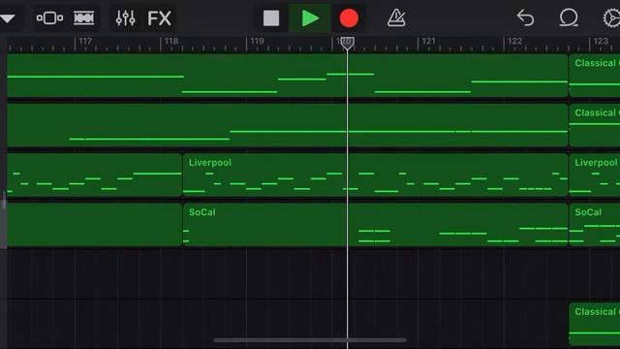Undo the last action
The image size is (620, 349).
click(x=525, y=18)
